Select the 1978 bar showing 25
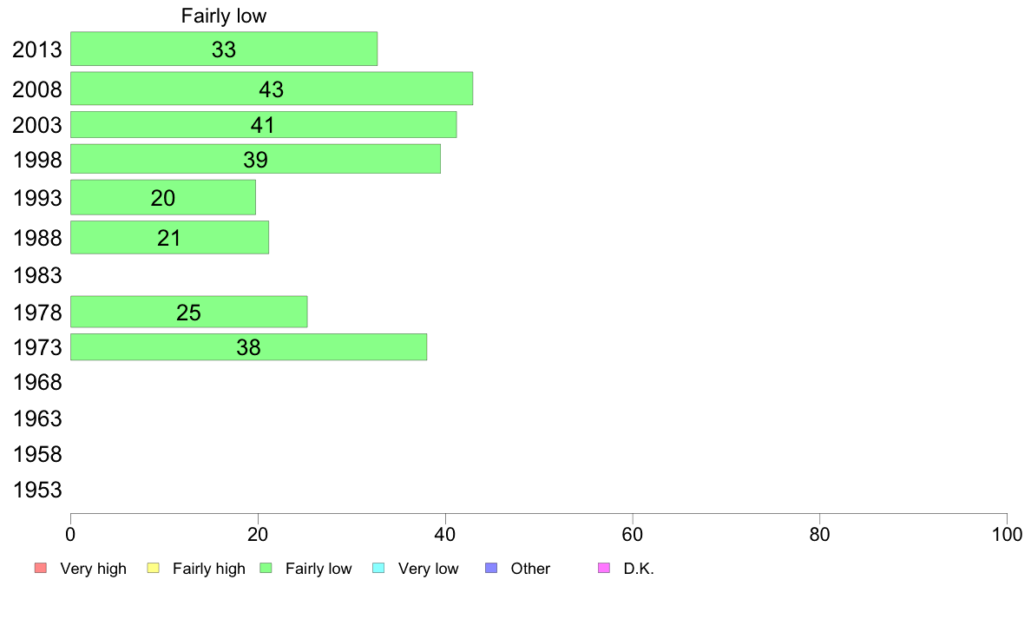The image size is (1031, 639). coord(188,312)
